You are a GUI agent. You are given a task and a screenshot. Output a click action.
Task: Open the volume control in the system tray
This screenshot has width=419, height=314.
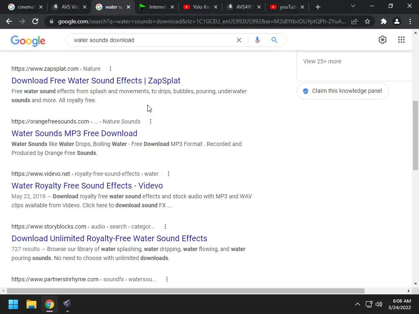pyautogui.click(x=378, y=304)
